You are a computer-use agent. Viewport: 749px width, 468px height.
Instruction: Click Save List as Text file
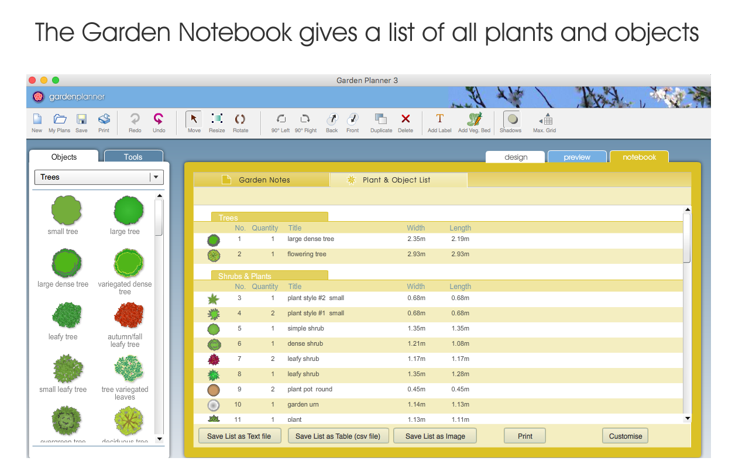[x=239, y=436]
